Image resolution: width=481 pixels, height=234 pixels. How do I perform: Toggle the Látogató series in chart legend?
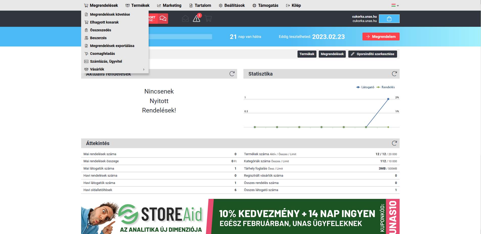click(x=365, y=87)
